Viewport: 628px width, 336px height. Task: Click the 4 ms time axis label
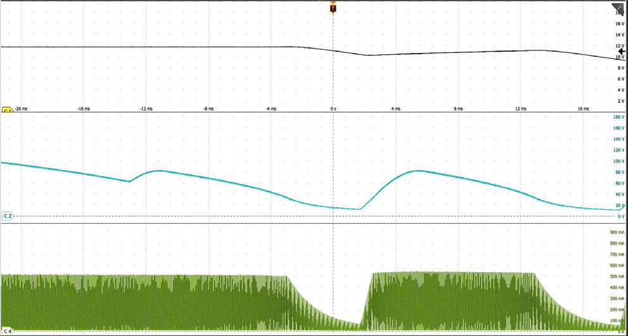click(x=396, y=109)
